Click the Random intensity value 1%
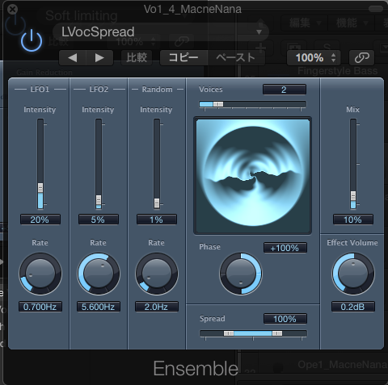This screenshot has width=388, height=385. pyautogui.click(x=157, y=220)
